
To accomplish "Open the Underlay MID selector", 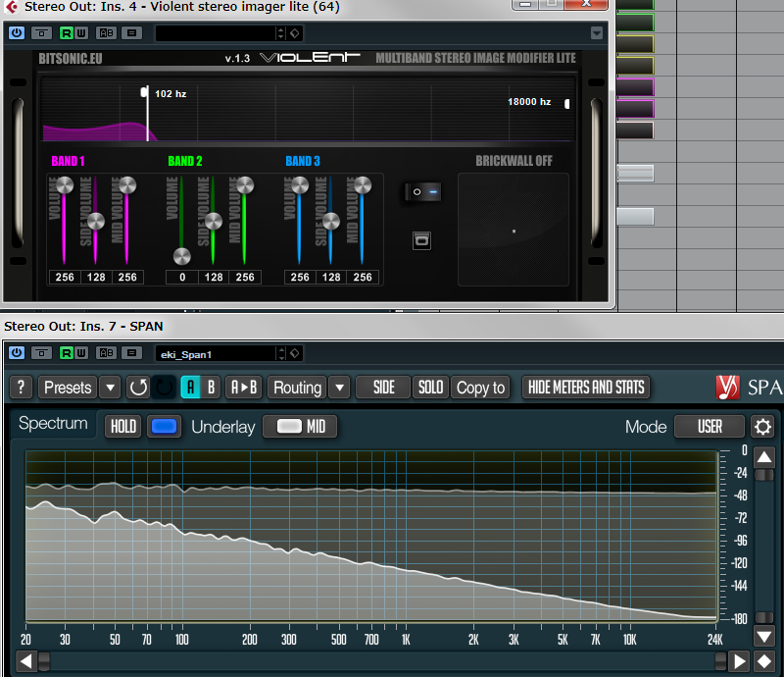I will [x=301, y=427].
